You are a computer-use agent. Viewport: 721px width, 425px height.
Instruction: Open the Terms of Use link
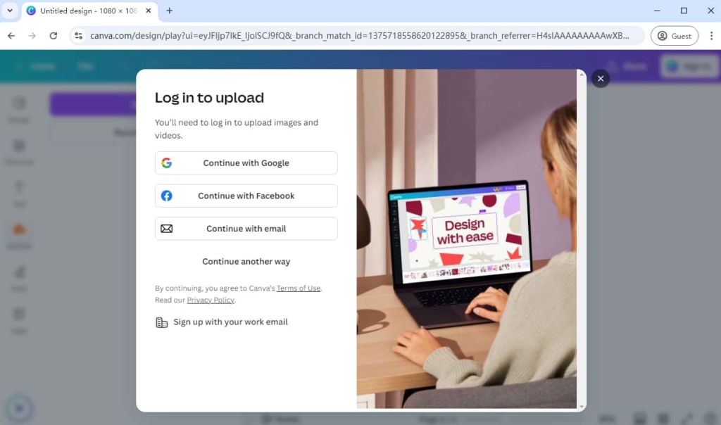click(298, 288)
